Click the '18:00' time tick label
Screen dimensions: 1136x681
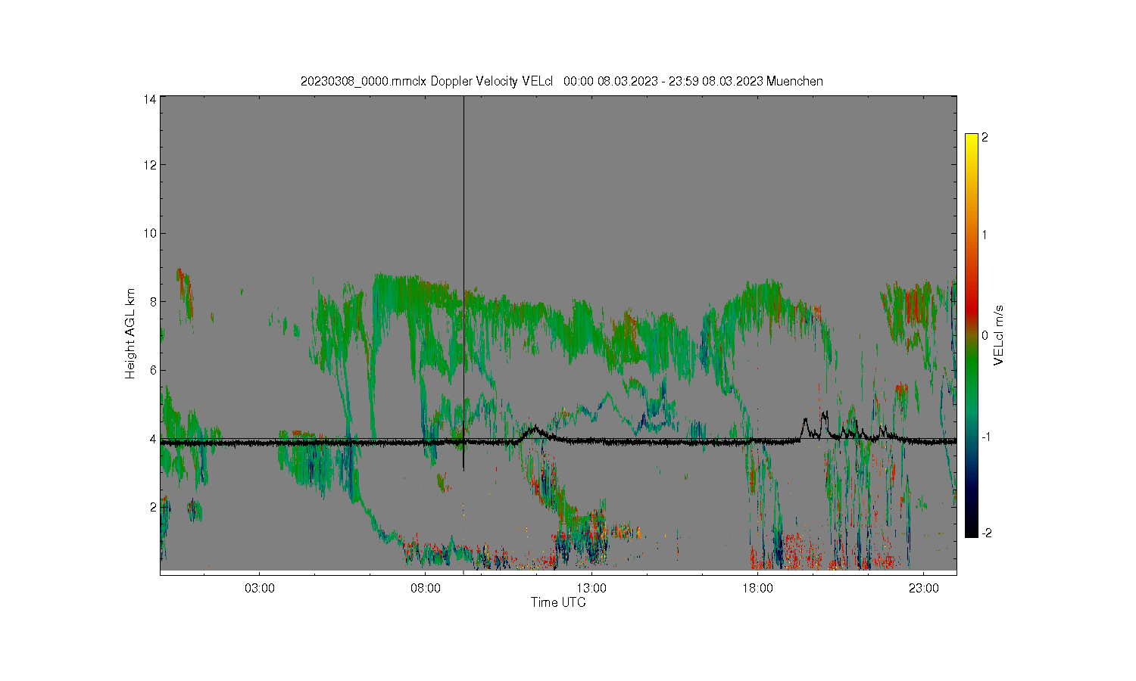(757, 588)
